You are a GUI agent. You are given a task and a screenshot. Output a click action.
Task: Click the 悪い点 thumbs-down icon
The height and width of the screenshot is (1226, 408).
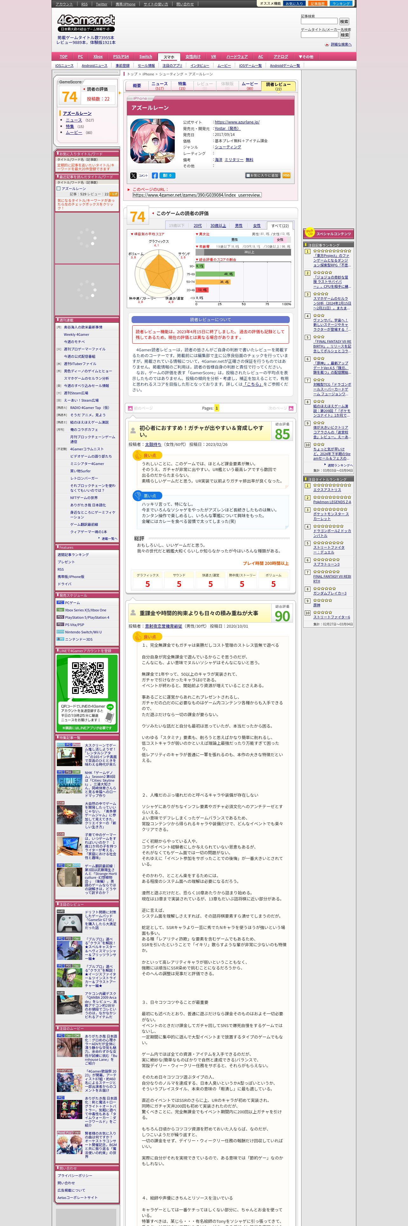pos(138,496)
